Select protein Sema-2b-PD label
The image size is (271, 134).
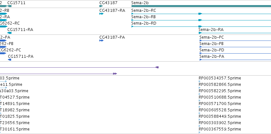pos(212,50)
